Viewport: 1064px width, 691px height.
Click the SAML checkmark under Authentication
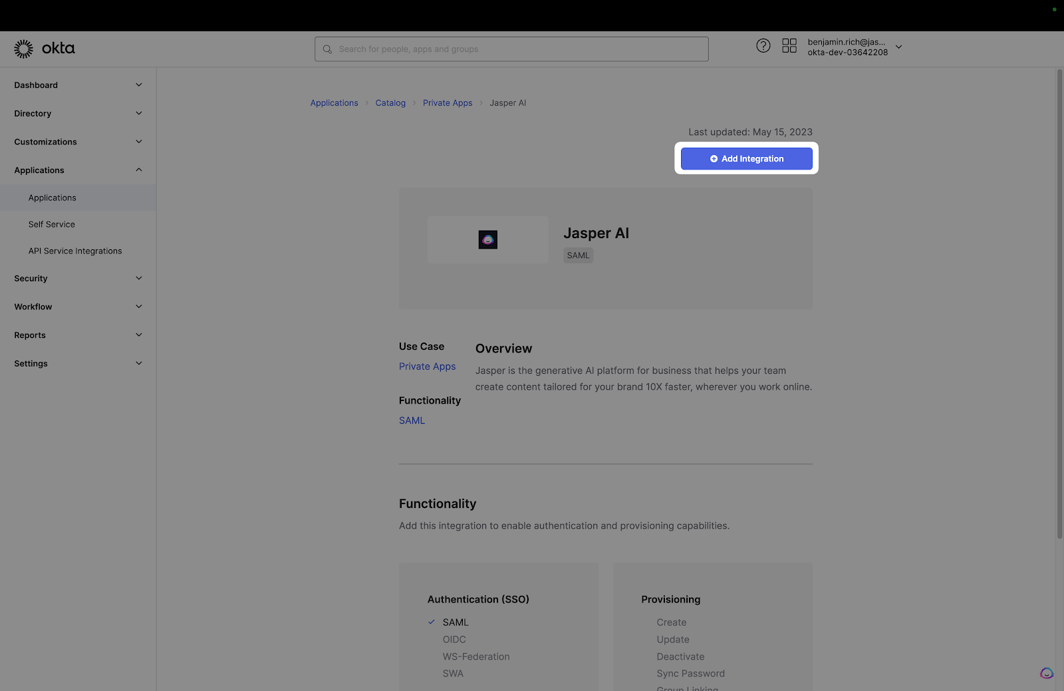(432, 622)
